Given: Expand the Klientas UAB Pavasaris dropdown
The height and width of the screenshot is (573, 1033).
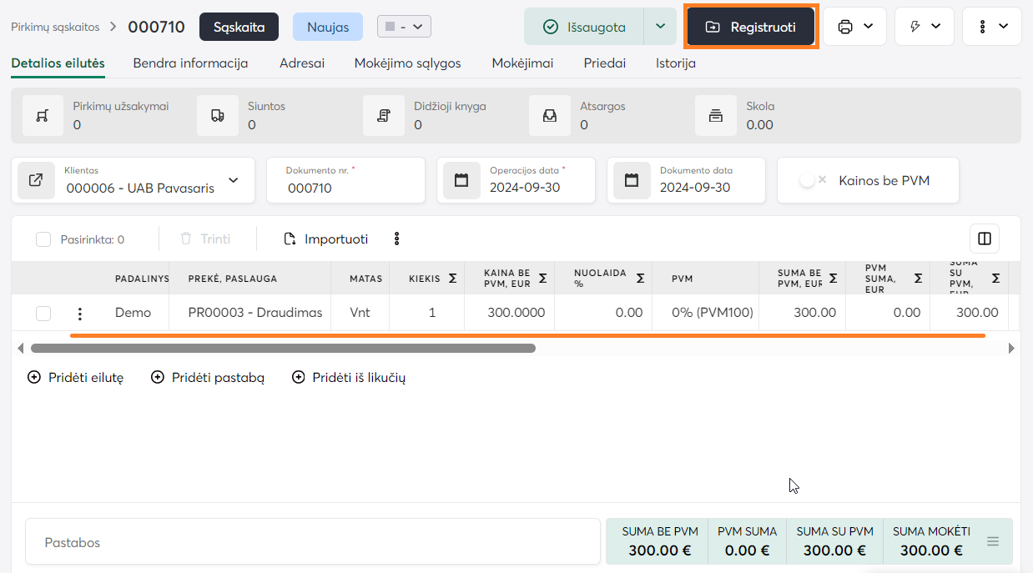Looking at the screenshot, I should [x=234, y=180].
